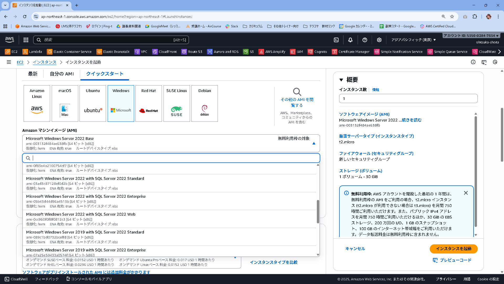Click the orange インスタンスを起動 button
This screenshot has width=504, height=284.
pyautogui.click(x=453, y=249)
